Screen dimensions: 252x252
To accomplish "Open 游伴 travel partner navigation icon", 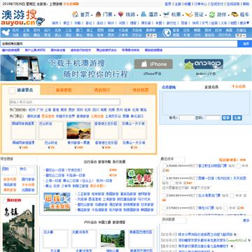I will pos(212,15).
